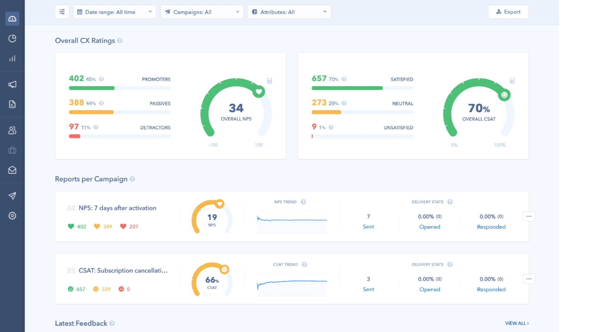This screenshot has width=590, height=332.
Task: Click the open envelope inbox icon
Action: tap(12, 170)
